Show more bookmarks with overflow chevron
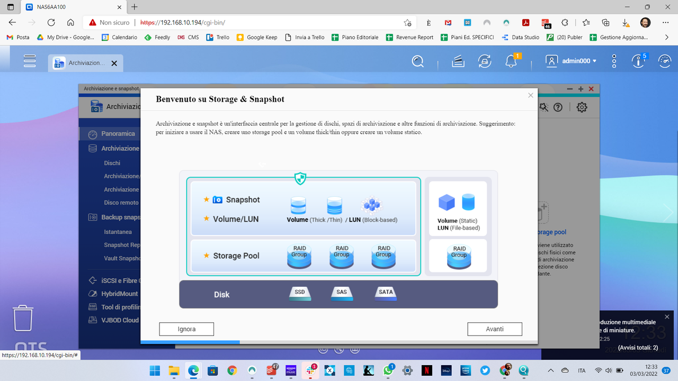Image resolution: width=678 pixels, height=381 pixels. click(667, 38)
